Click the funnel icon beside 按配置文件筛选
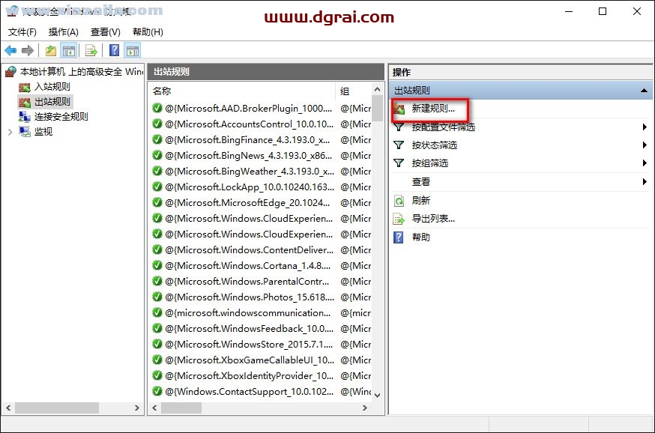This screenshot has height=433, width=655. pyautogui.click(x=399, y=127)
